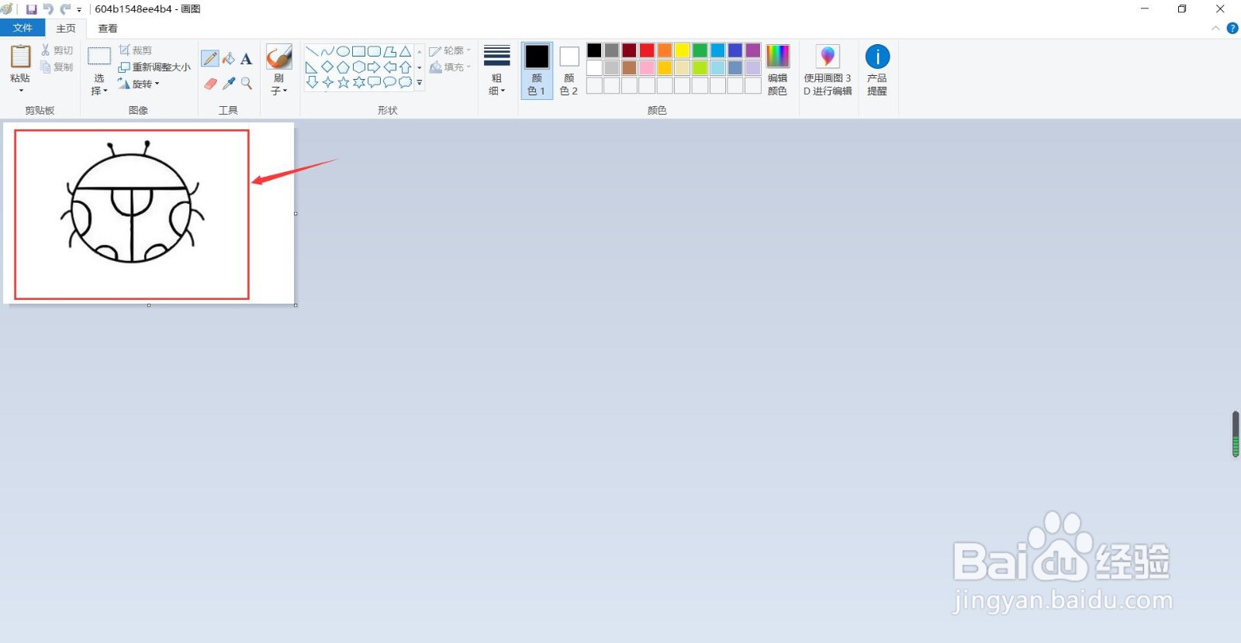The image size is (1241, 643).
Task: Expand the shapes gallery more arrow
Action: [x=420, y=82]
